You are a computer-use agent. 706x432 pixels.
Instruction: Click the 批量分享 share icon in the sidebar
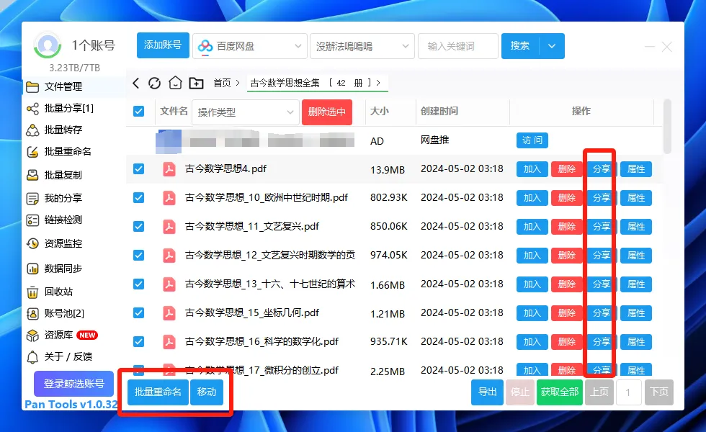[x=32, y=109]
